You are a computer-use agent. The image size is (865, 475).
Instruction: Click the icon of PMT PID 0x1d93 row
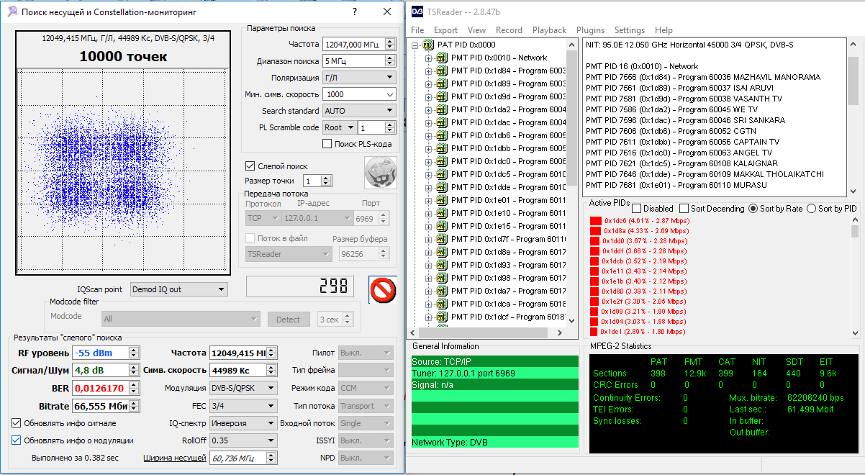[x=442, y=265]
